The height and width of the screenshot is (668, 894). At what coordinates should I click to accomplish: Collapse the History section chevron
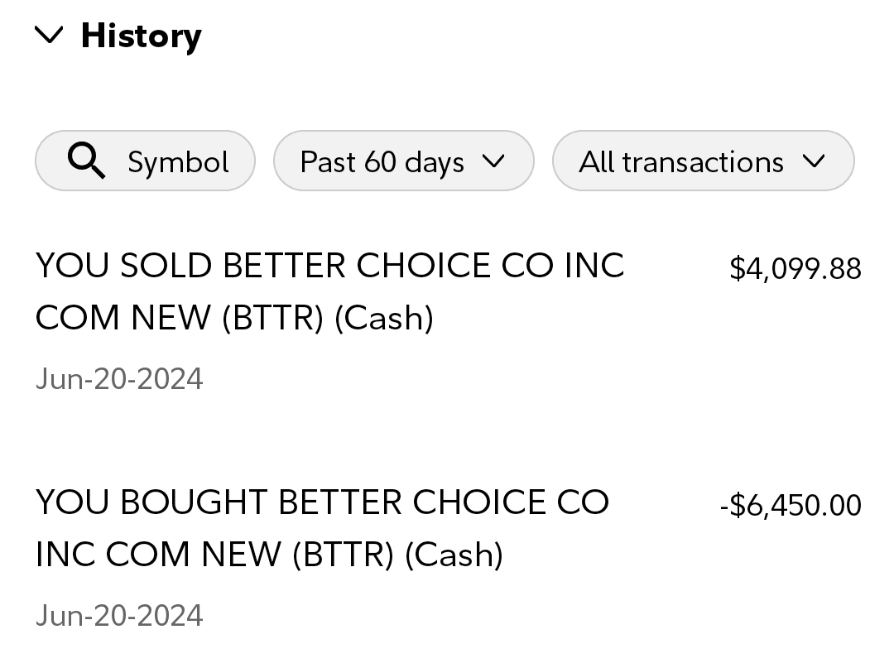point(50,35)
